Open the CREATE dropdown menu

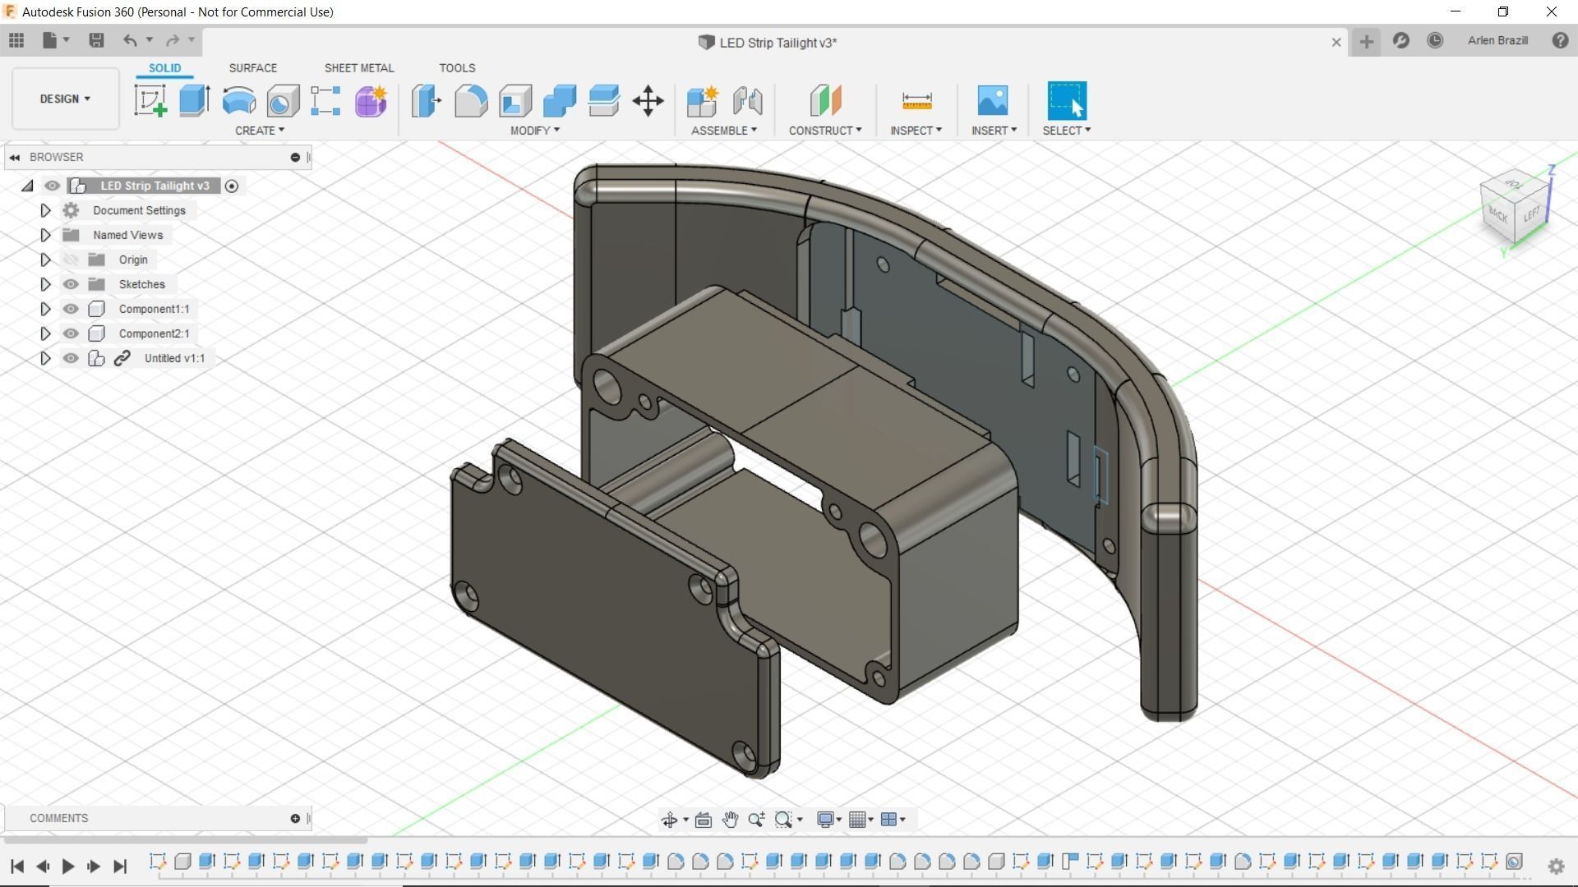260,131
